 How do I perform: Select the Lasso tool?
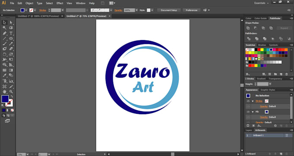pos(11,28)
